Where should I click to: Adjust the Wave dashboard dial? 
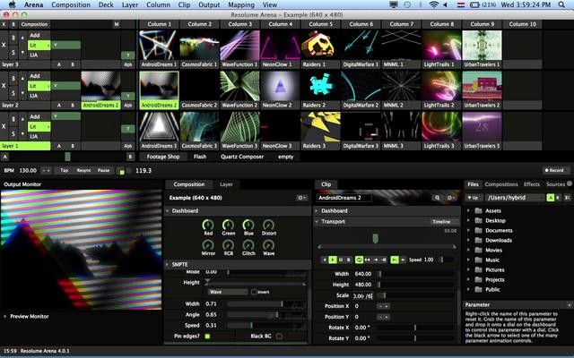point(269,245)
